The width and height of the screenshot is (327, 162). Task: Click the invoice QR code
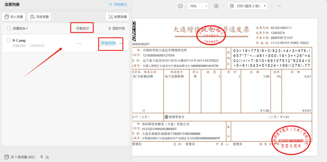coord(134,31)
